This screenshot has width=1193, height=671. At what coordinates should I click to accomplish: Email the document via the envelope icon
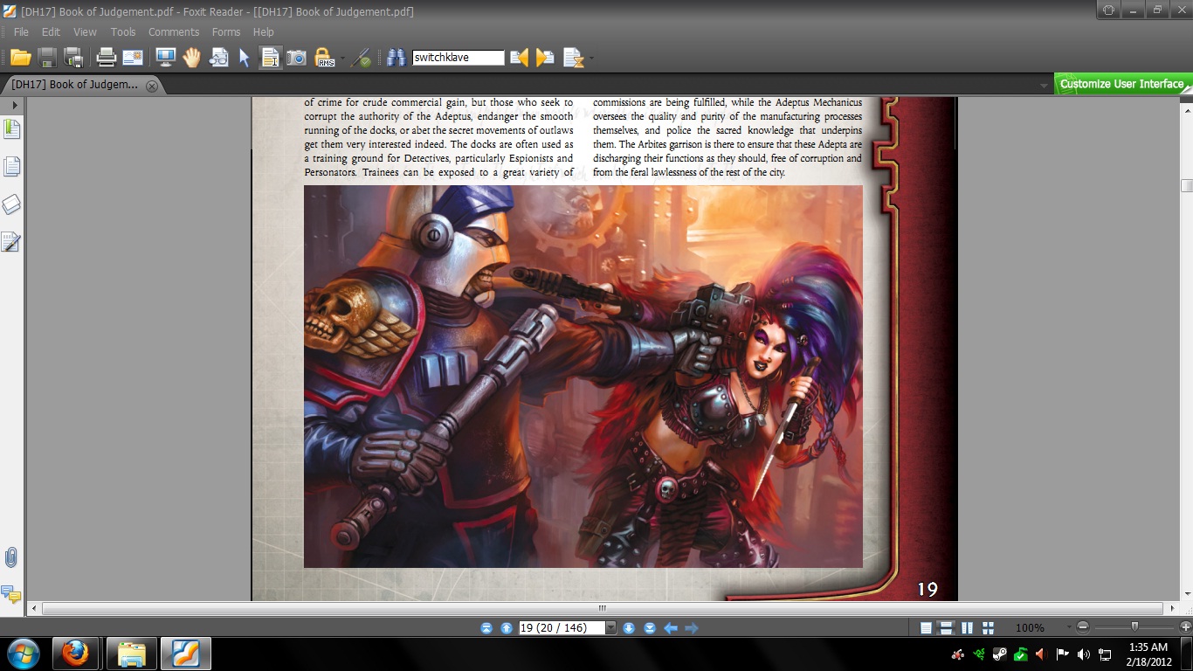pos(133,58)
